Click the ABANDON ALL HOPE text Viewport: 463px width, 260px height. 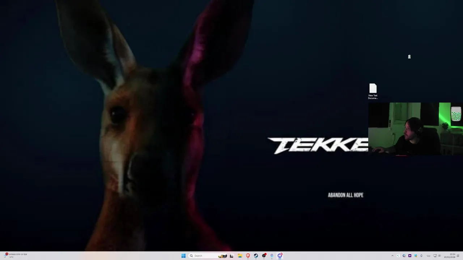click(x=345, y=195)
